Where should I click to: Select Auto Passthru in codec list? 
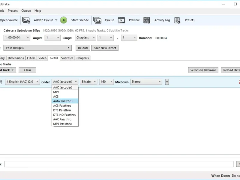(65, 101)
